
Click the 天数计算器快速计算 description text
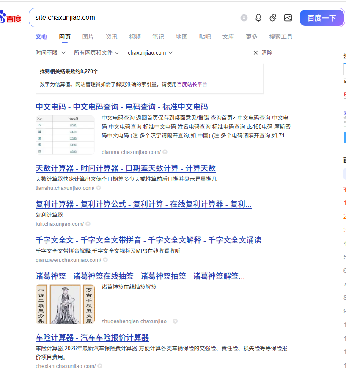[x=126, y=179]
